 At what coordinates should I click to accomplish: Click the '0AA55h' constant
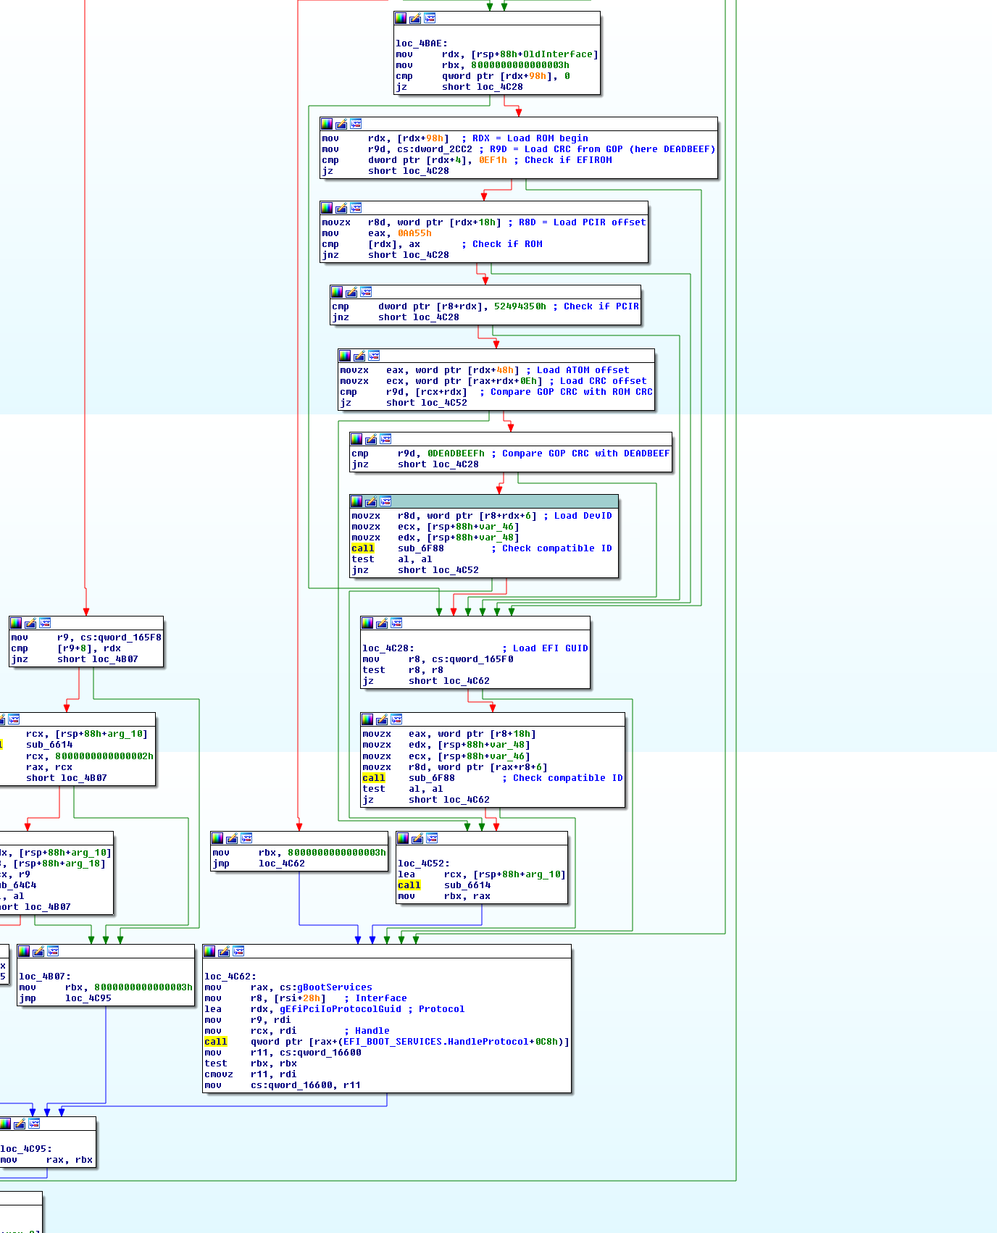414,233
